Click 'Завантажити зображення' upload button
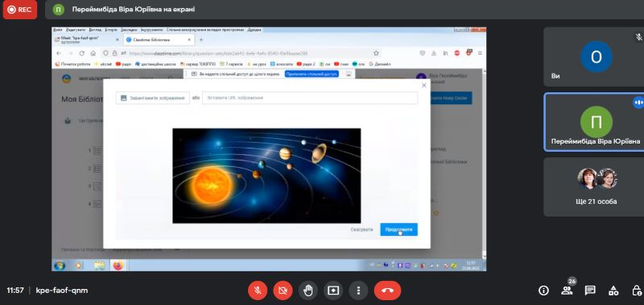The height and width of the screenshot is (305, 644). (153, 98)
